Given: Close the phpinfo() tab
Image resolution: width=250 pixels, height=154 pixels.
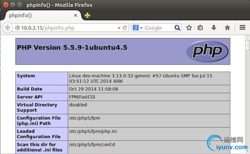Looking at the screenshot, I should pos(76,15).
